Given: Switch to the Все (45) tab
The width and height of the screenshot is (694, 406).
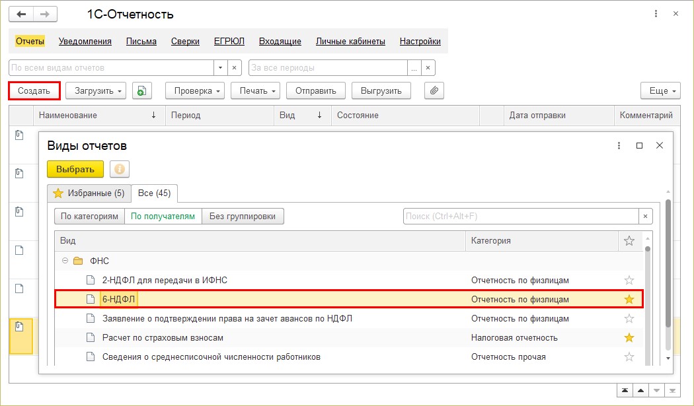Looking at the screenshot, I should click(x=155, y=193).
